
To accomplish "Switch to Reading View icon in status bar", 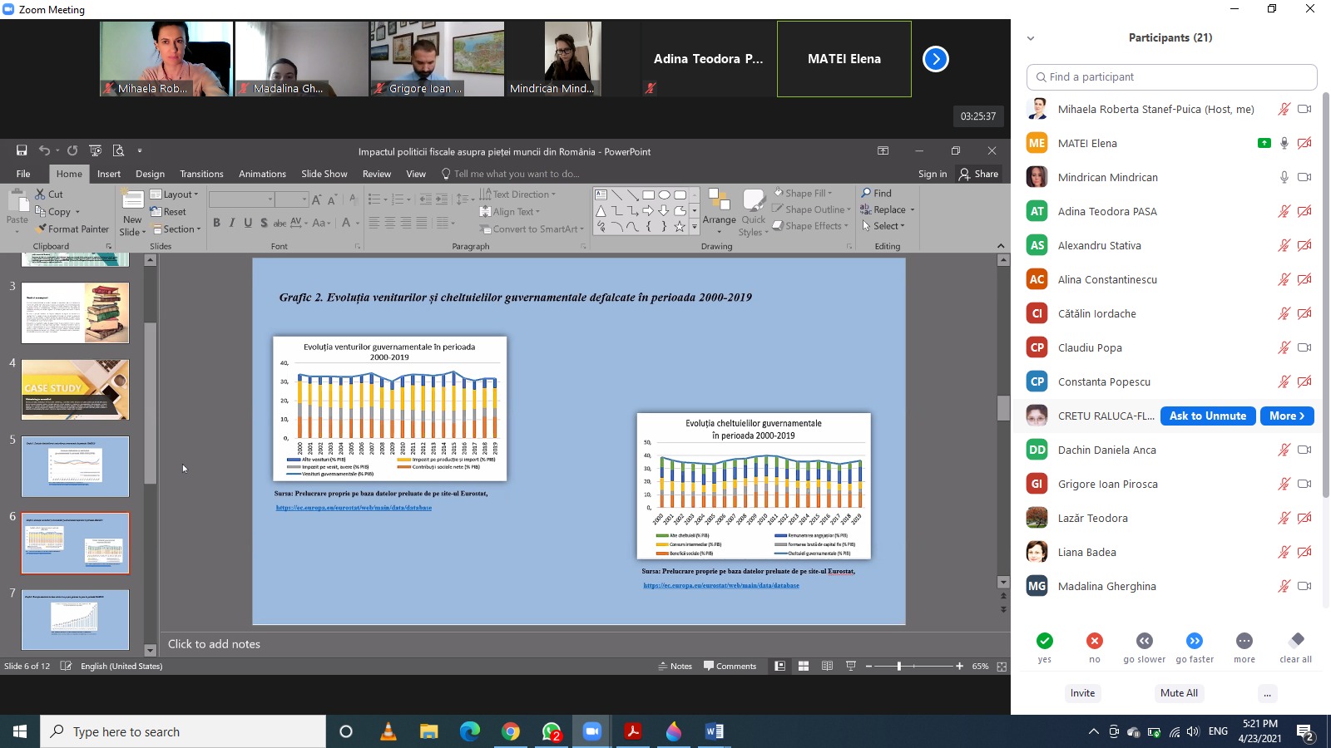I will pyautogui.click(x=827, y=666).
